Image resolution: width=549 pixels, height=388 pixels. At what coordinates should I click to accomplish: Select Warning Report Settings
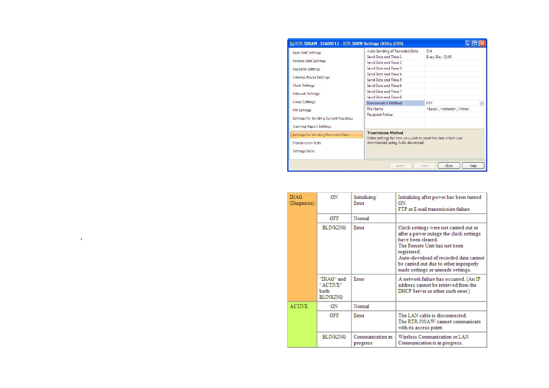click(312, 126)
